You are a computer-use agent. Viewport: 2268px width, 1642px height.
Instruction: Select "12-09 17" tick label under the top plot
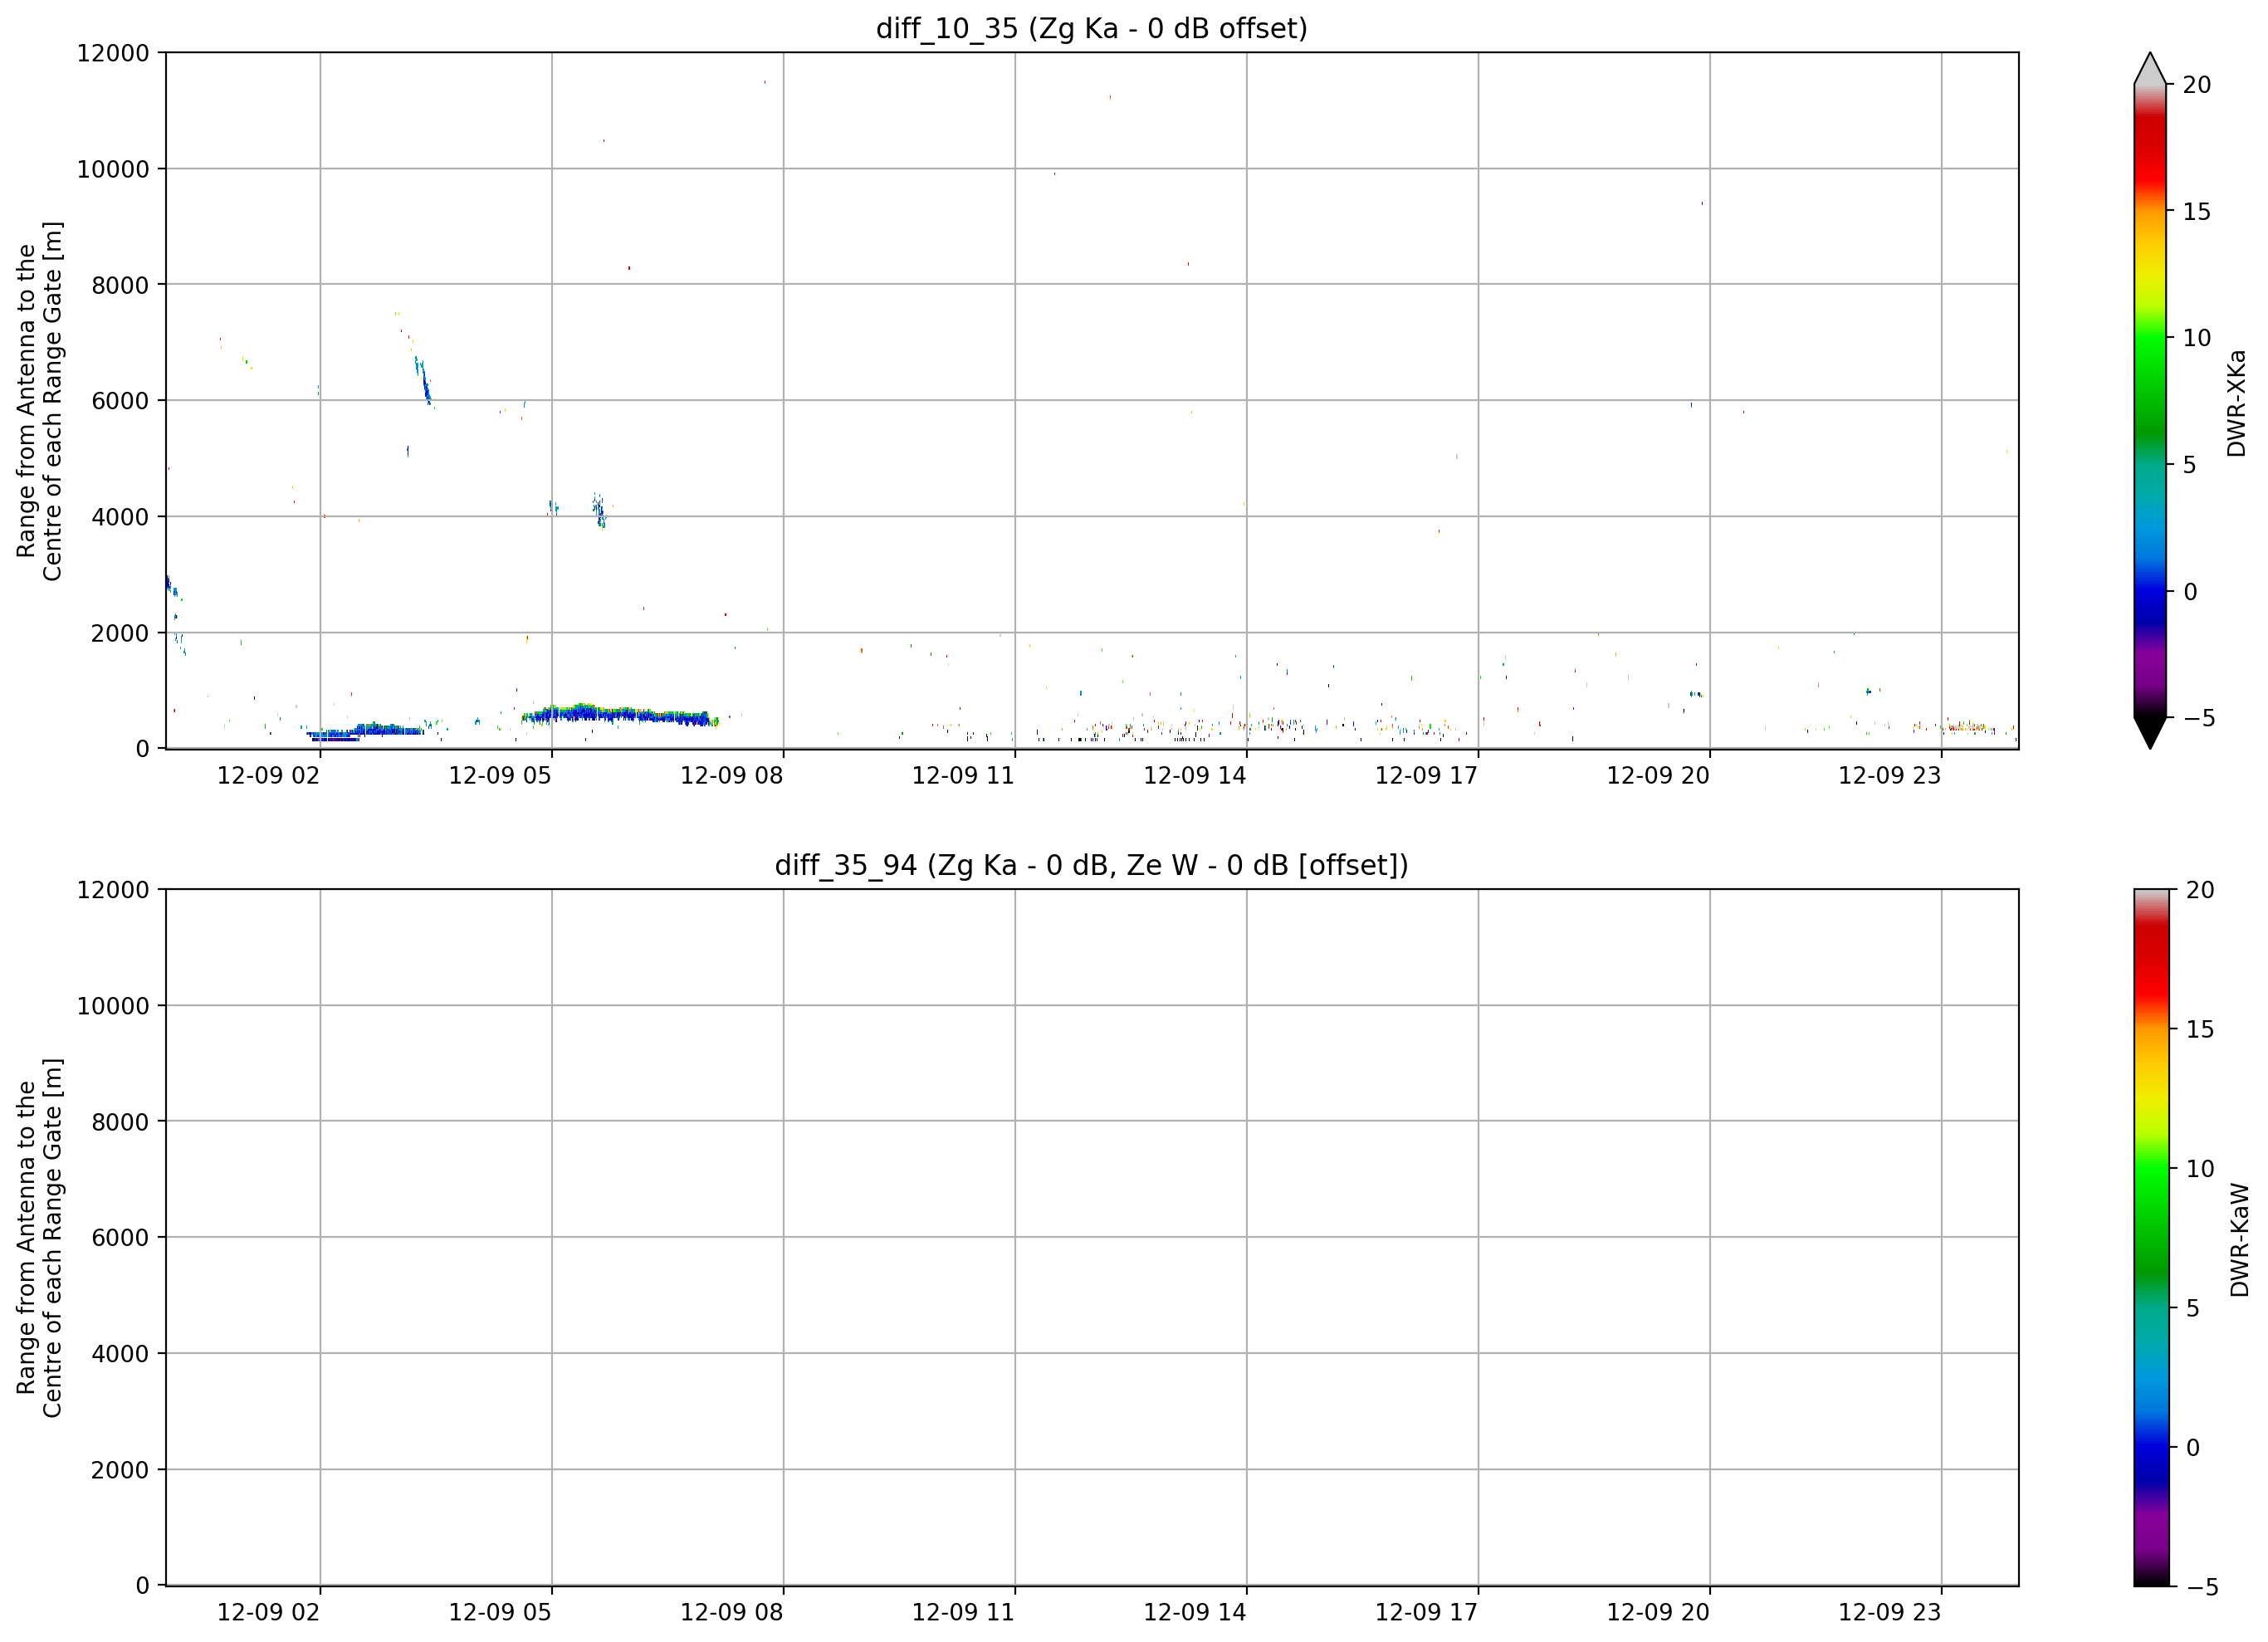pyautogui.click(x=1426, y=776)
